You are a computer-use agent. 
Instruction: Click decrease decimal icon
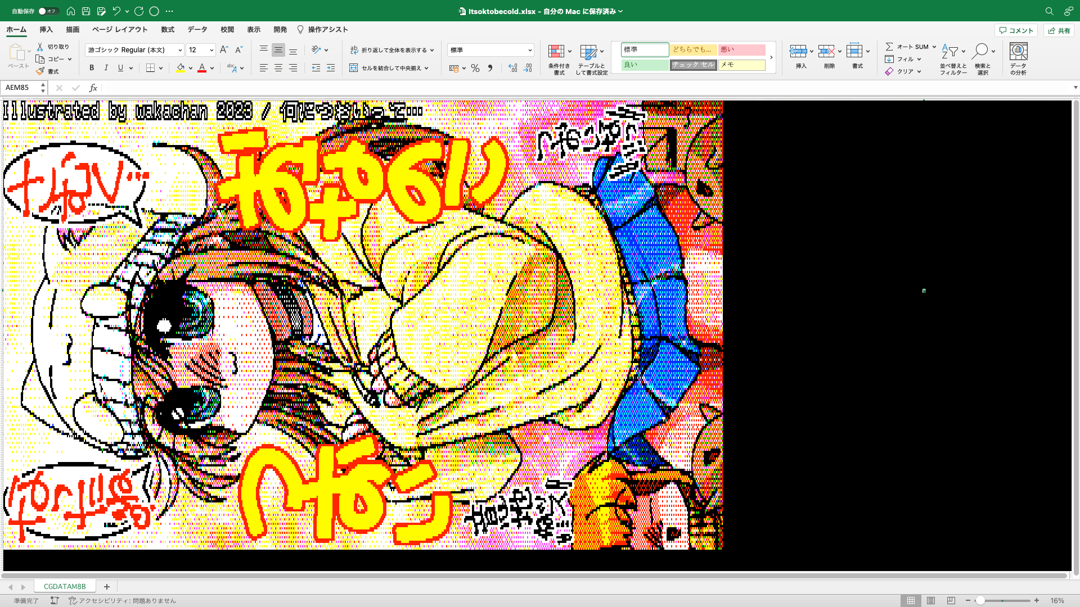pos(528,68)
